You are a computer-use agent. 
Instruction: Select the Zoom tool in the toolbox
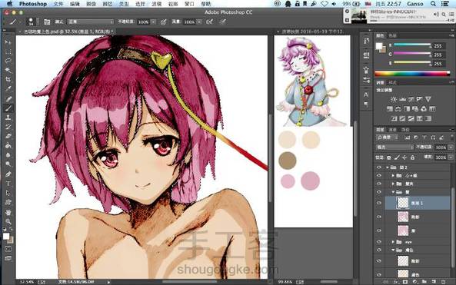(x=8, y=222)
